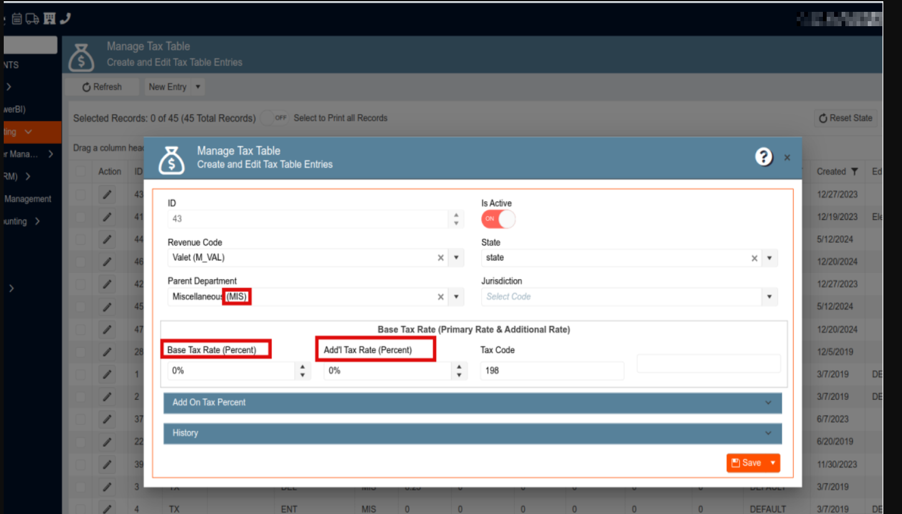This screenshot has height=514, width=902.
Task: Toggle the Is Active switch off
Action: click(498, 219)
